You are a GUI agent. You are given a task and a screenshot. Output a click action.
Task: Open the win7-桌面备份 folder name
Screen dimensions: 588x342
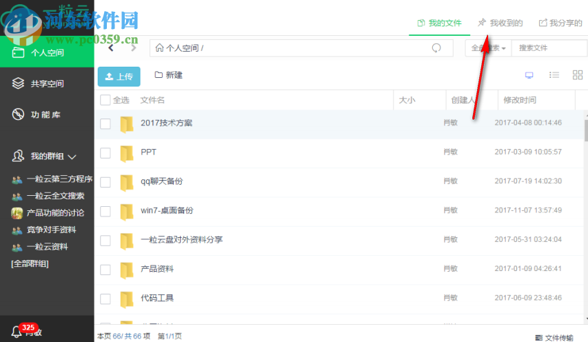[x=167, y=210]
